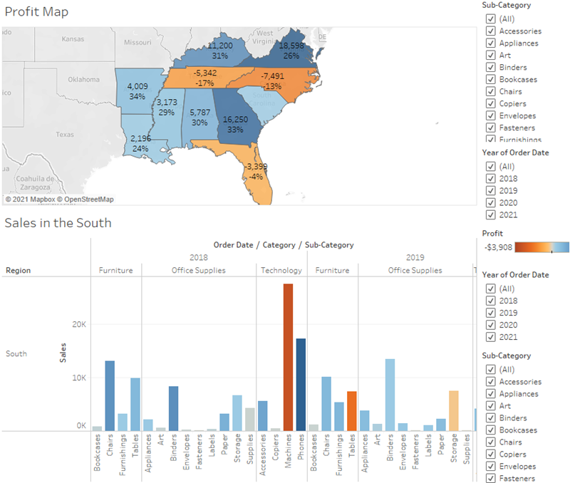Screen dimensions: 570x483
Task: Disable the 2018 checkbox under Year of Order Date
Action: tap(491, 178)
